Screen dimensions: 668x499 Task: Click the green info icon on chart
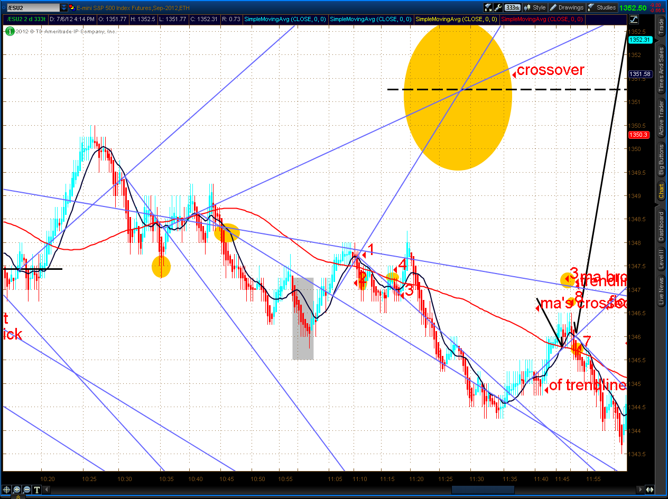pos(9,31)
